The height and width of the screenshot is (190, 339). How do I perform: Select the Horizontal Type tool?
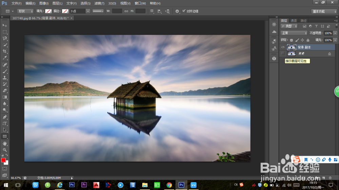click(4, 123)
